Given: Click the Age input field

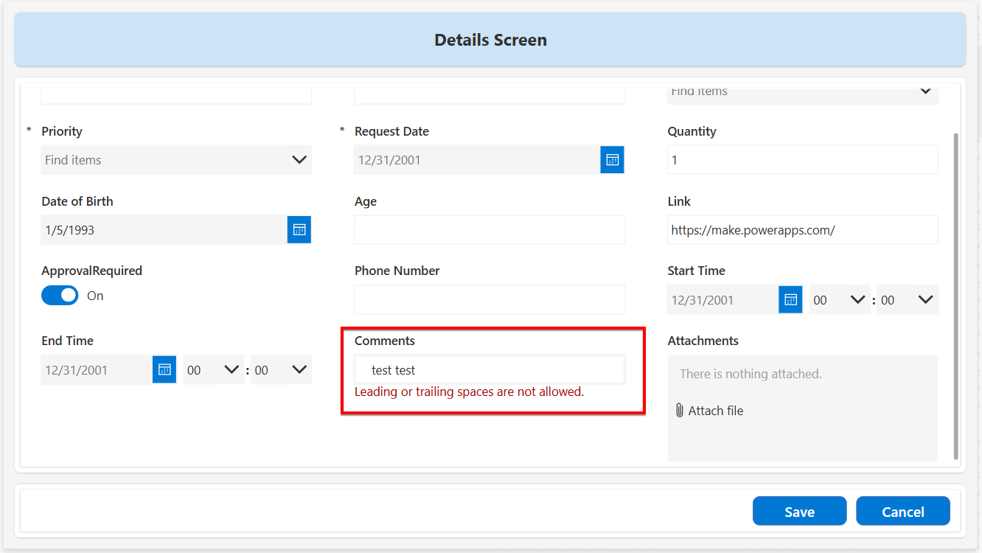Looking at the screenshot, I should pyautogui.click(x=490, y=230).
